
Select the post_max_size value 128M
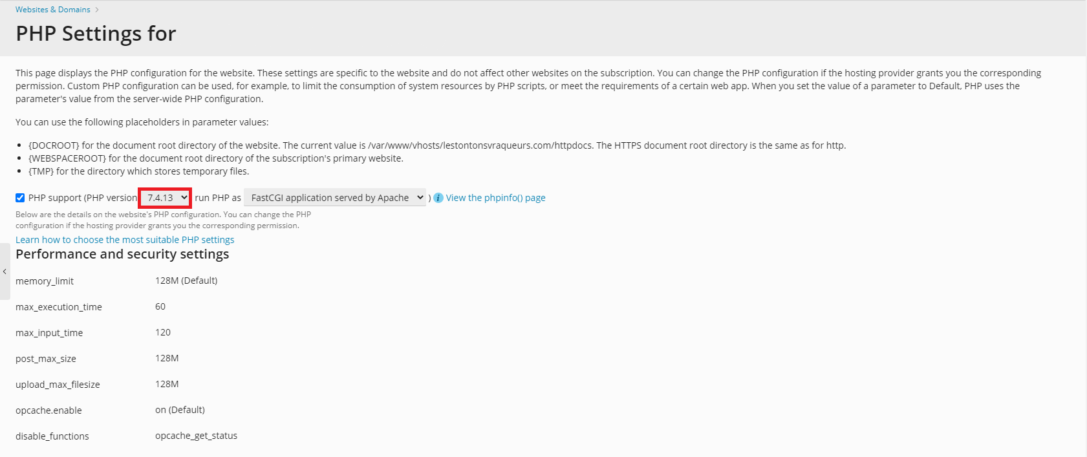tap(167, 358)
